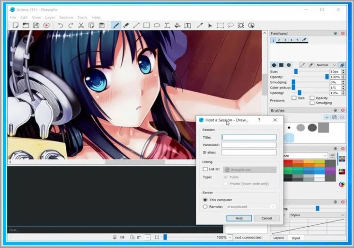354x248 pixels.
Task: Open the palette grid icon in the side strip
Action: click(x=342, y=159)
